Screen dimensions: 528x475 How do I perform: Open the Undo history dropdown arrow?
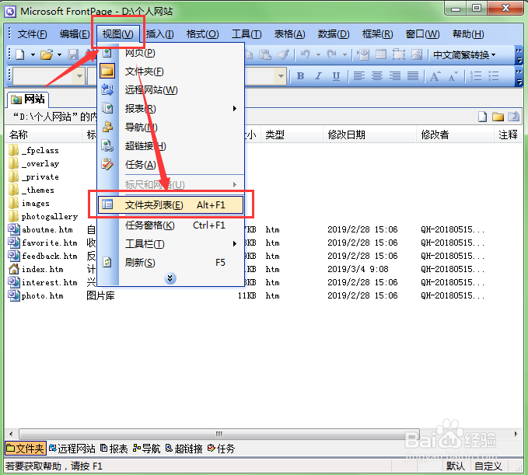pyautogui.click(x=318, y=54)
